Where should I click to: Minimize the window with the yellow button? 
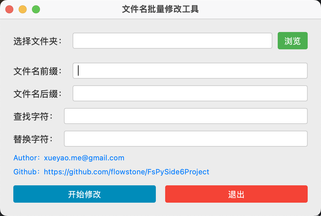click(x=23, y=9)
